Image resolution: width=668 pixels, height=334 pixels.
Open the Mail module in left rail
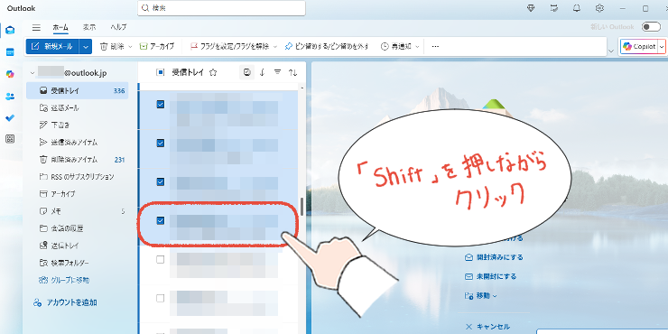click(x=10, y=30)
